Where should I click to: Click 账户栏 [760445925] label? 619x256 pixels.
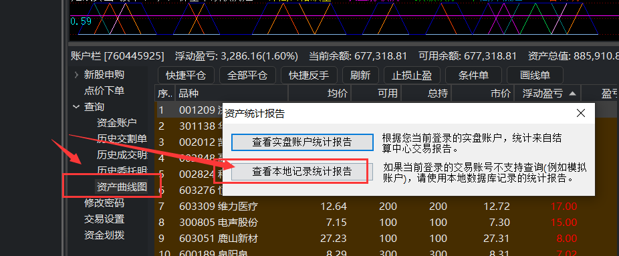coord(117,56)
